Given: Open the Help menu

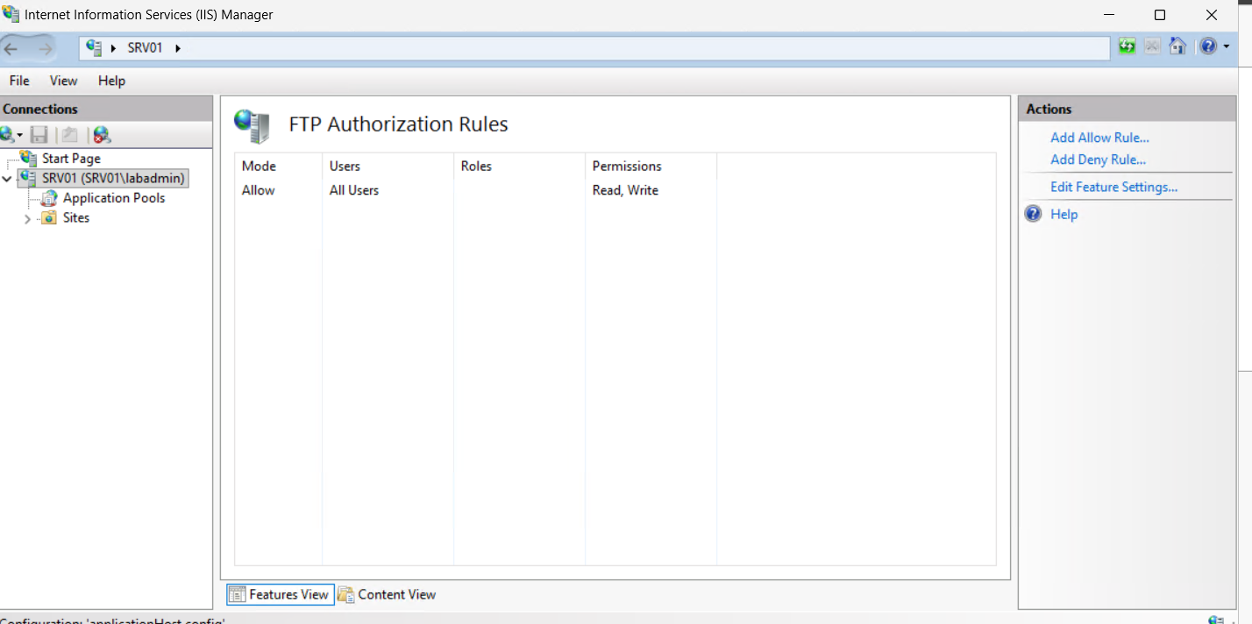Looking at the screenshot, I should [x=111, y=81].
